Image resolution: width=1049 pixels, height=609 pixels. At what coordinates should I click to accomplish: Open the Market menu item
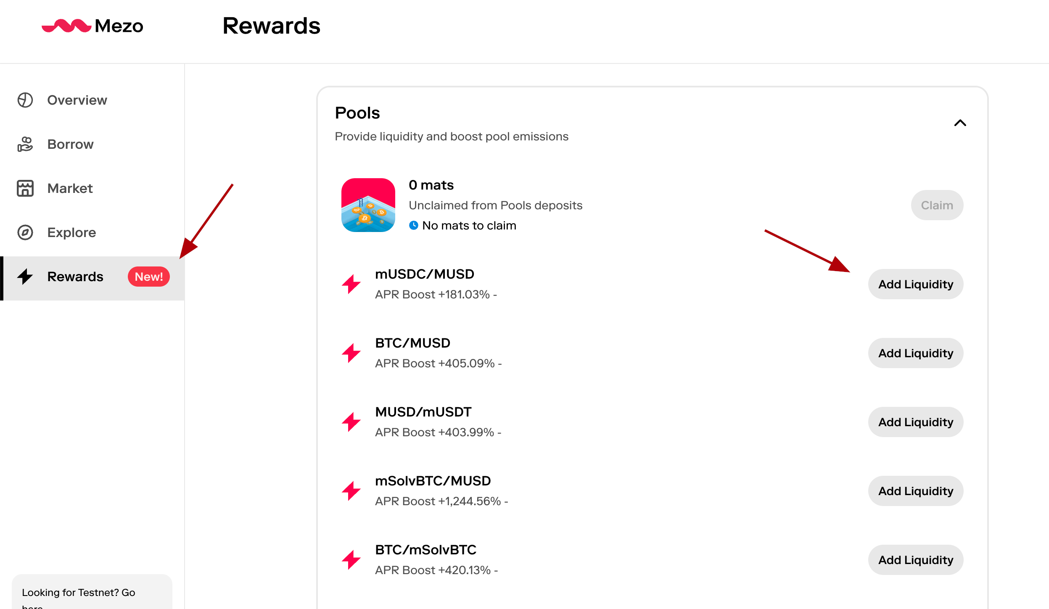(70, 188)
